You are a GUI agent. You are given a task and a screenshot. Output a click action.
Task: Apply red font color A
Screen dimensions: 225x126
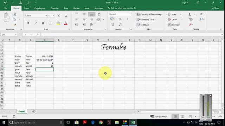click(66, 23)
